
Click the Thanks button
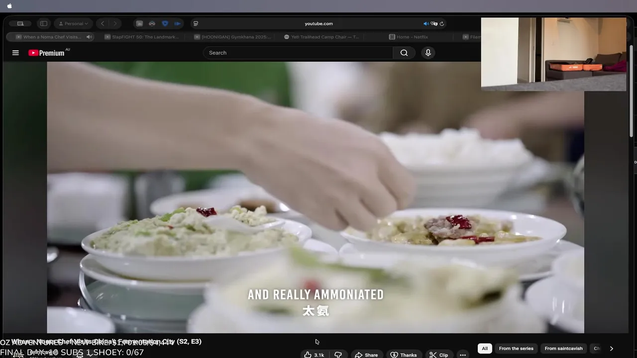[x=404, y=355]
